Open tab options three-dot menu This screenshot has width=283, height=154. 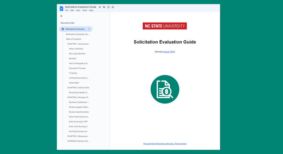(x=89, y=29)
